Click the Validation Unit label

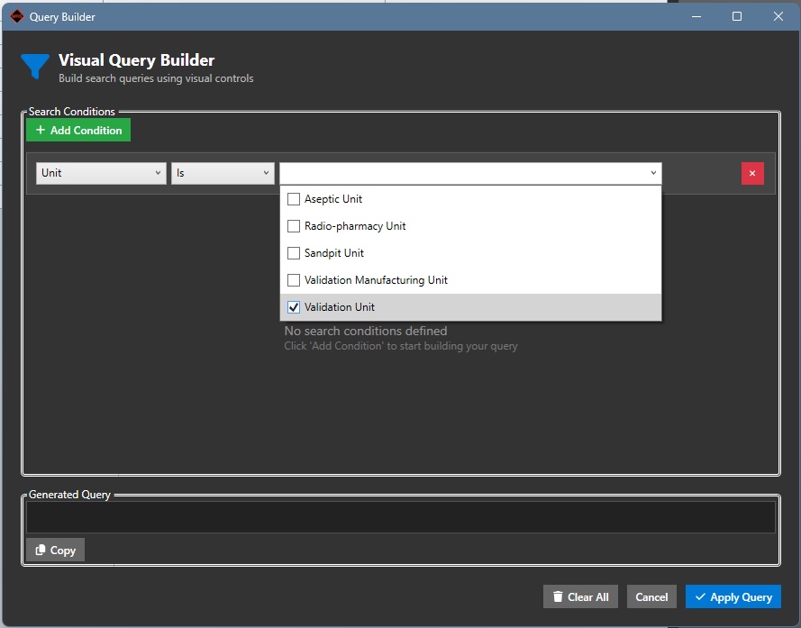click(340, 307)
